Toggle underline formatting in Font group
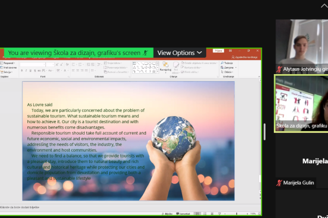Image resolution: width=328 pixels, height=218 pixels. click(x=31, y=70)
